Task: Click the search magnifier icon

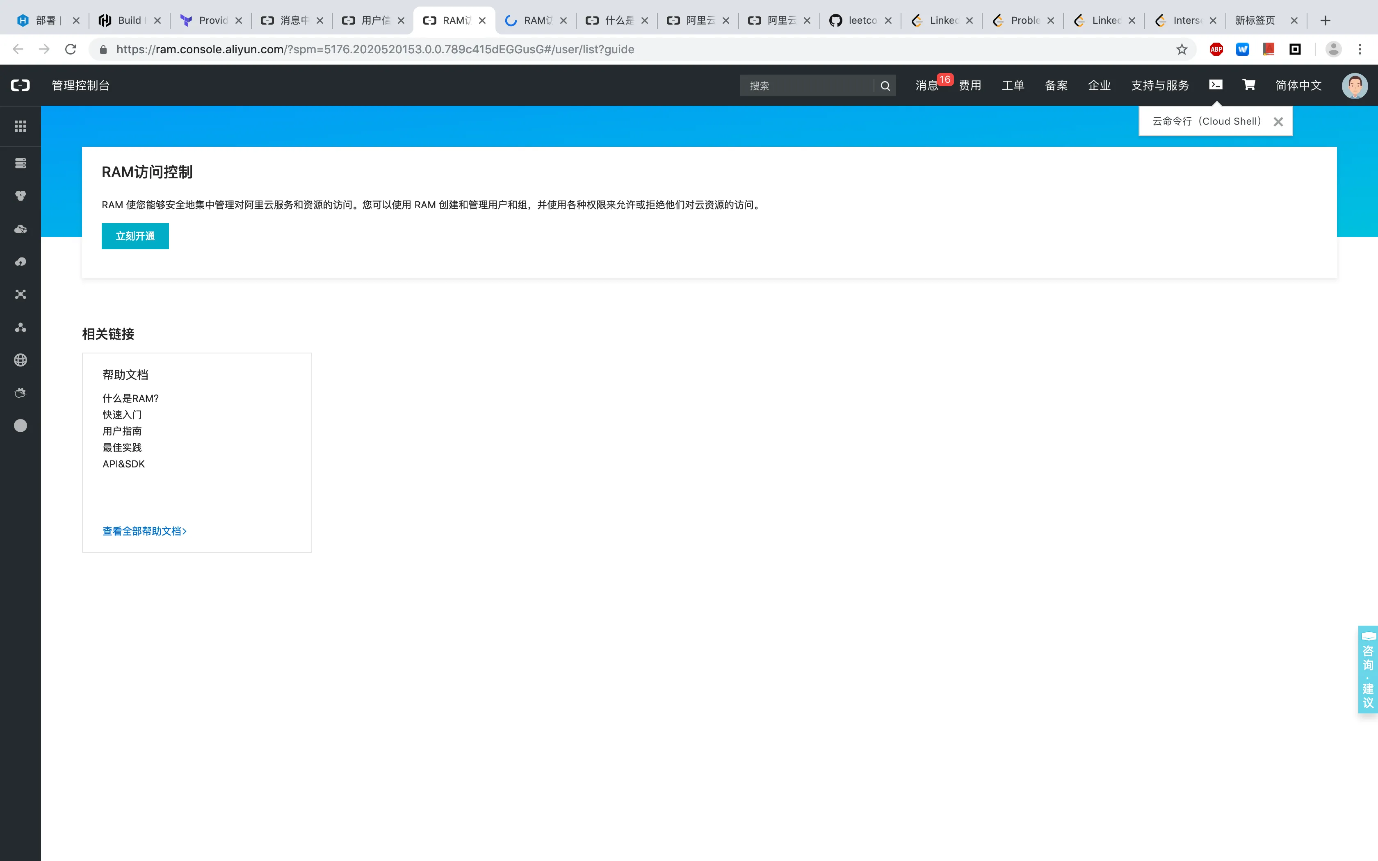Action: coord(885,85)
